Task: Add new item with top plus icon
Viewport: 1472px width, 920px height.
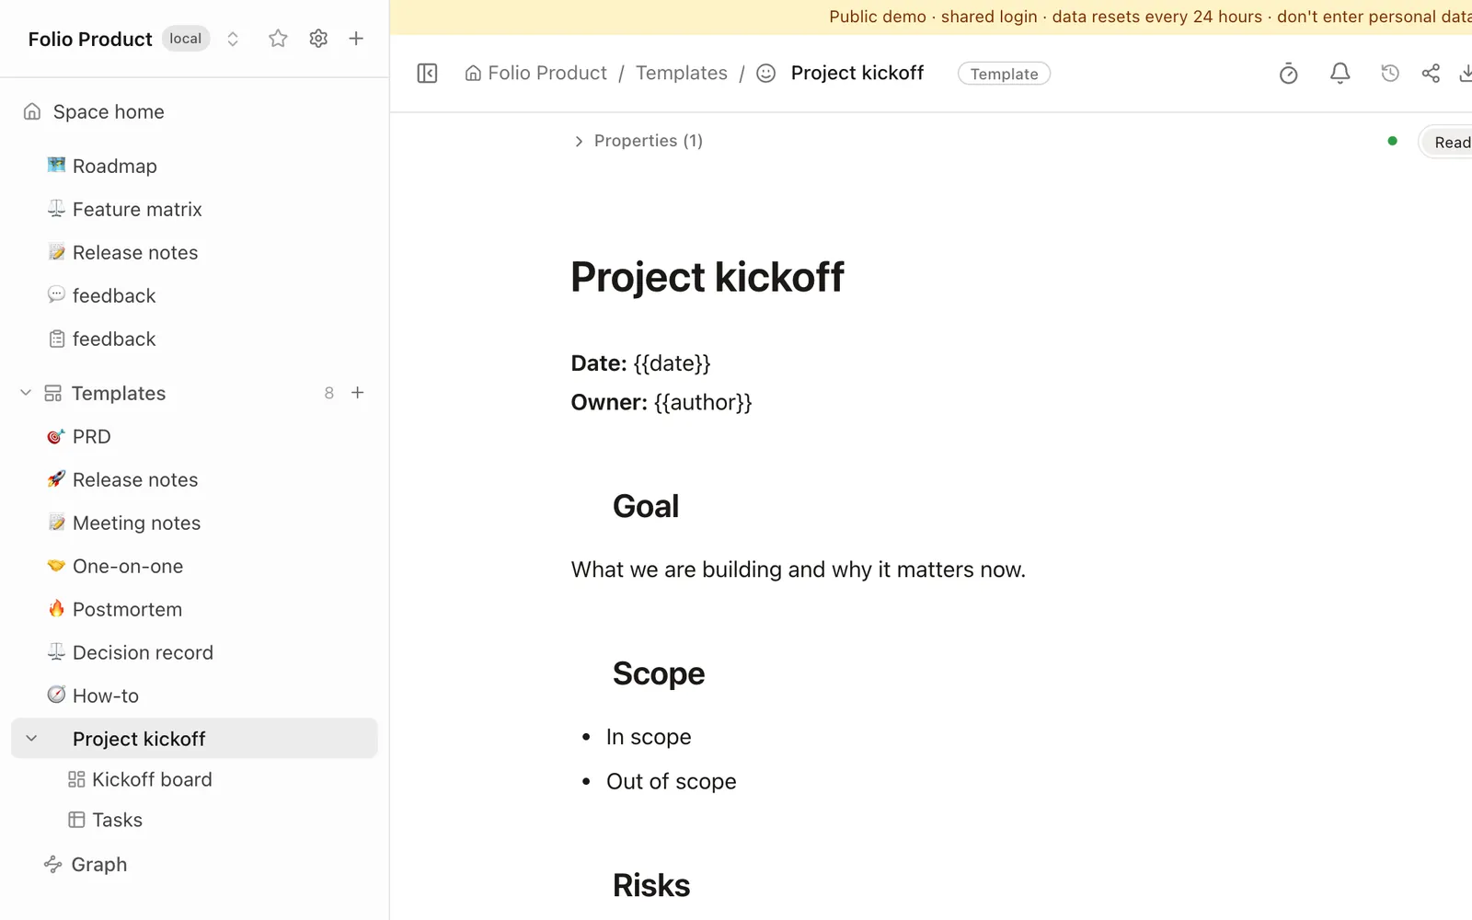Action: point(356,39)
